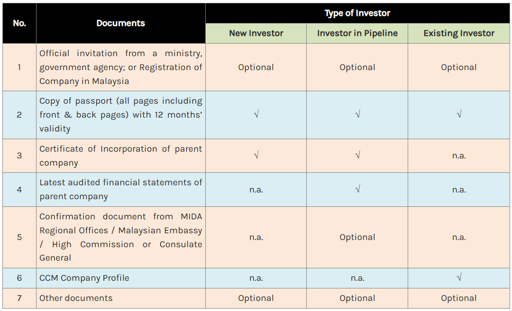The image size is (512, 311).
Task: Select the "Copy of passport" document description
Action: point(121,115)
